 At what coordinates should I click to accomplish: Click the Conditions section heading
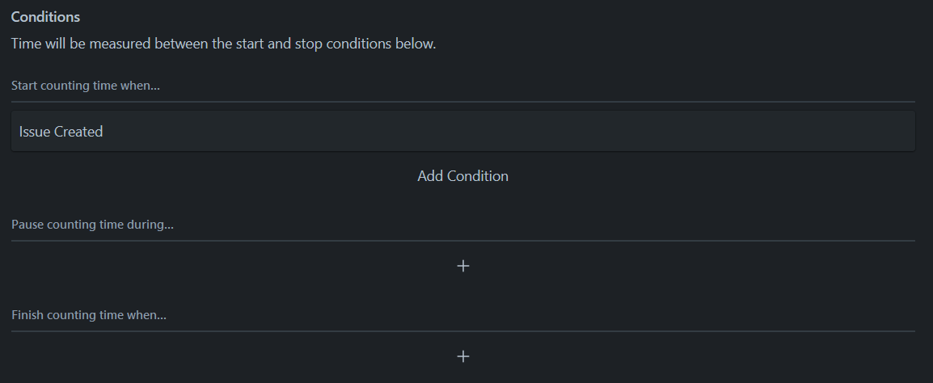[x=45, y=17]
